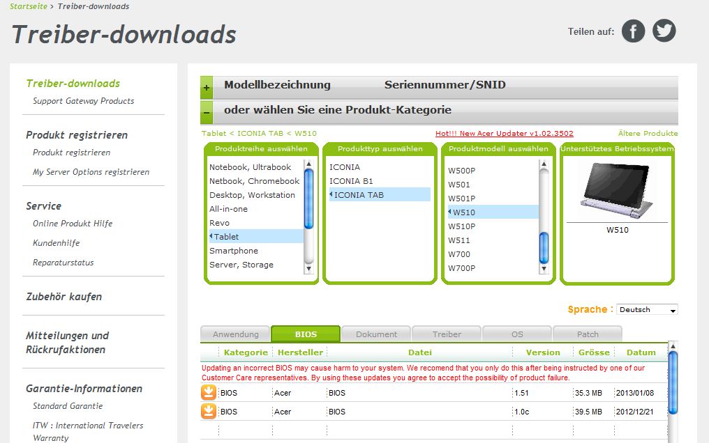
Task: Open My Server Options registrieren
Action: 91,172
